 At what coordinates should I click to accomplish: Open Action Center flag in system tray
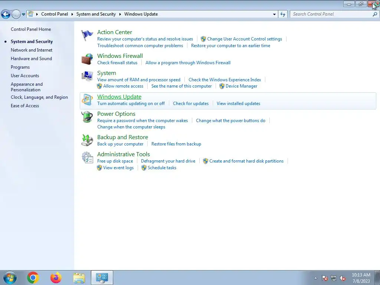tap(325, 278)
